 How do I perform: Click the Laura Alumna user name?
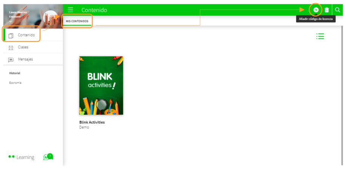(x=18, y=12)
